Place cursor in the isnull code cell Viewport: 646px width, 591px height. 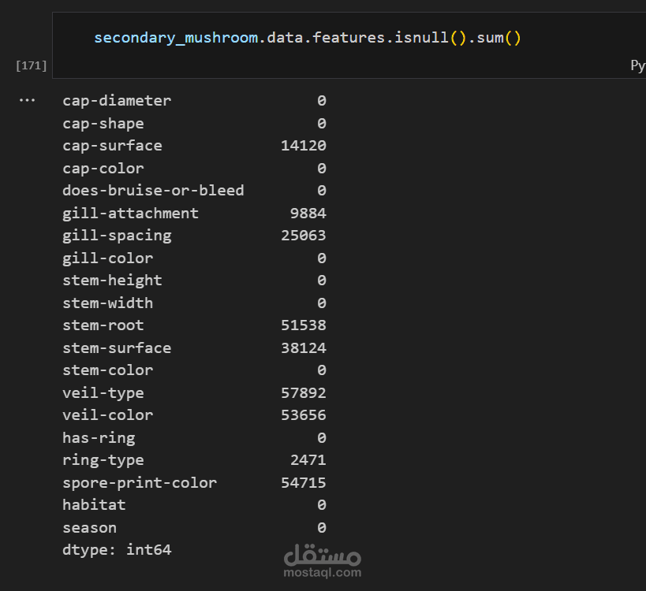[349, 45]
